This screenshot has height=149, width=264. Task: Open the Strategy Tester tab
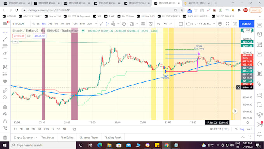(89, 137)
